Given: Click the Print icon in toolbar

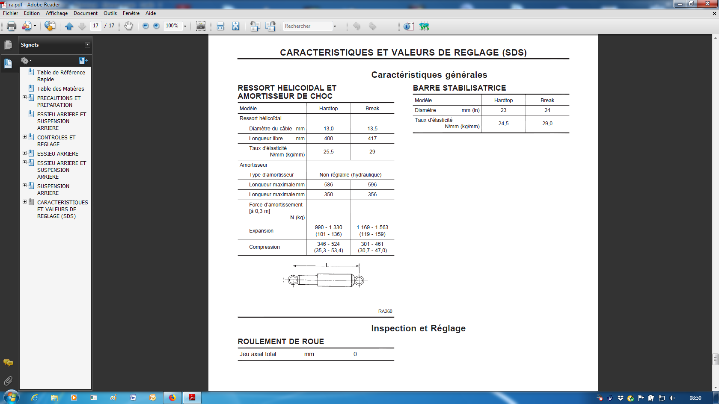Looking at the screenshot, I should [x=12, y=26].
